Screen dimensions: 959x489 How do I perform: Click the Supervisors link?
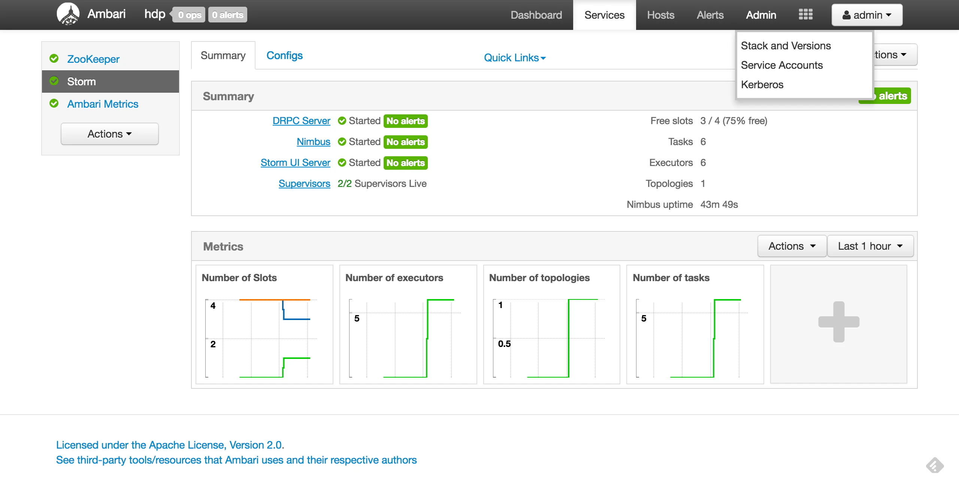304,184
